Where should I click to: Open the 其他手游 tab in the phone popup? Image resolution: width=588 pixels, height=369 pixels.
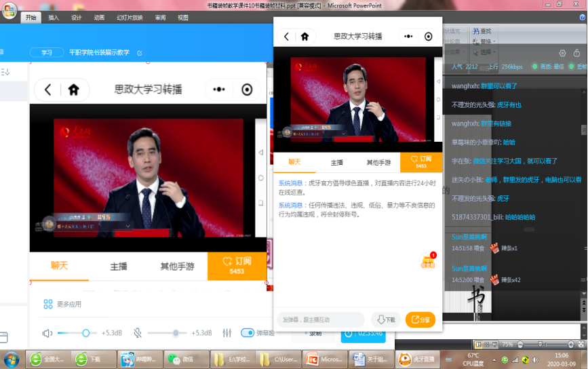(x=378, y=162)
